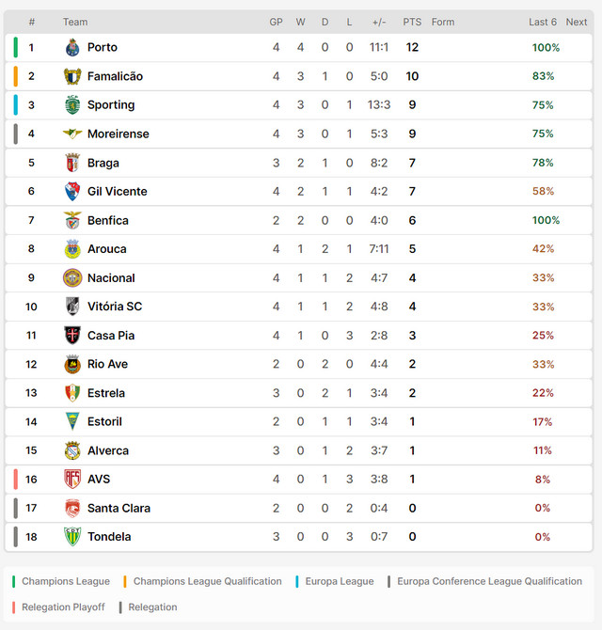
Task: Open the Estoril team link
Action: click(104, 422)
